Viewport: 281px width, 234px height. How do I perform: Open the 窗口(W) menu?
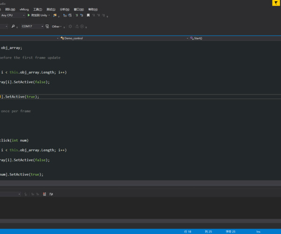[79, 9]
